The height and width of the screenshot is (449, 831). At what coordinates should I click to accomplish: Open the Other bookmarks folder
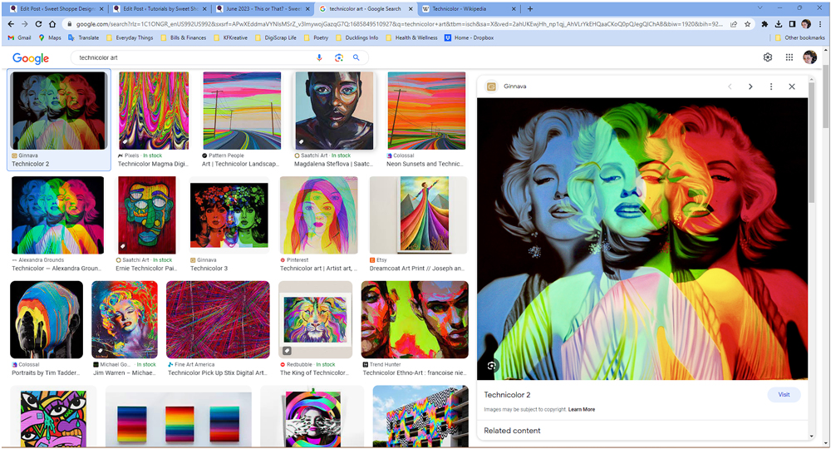pyautogui.click(x=799, y=37)
